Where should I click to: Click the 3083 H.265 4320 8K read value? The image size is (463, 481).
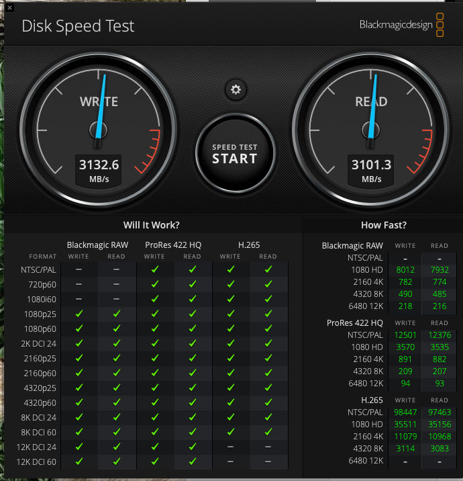440,449
